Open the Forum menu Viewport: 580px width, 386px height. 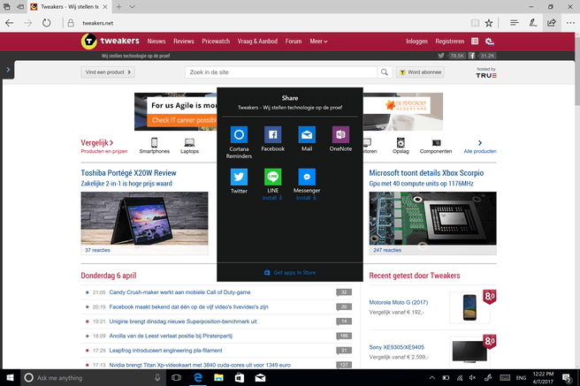pos(294,41)
